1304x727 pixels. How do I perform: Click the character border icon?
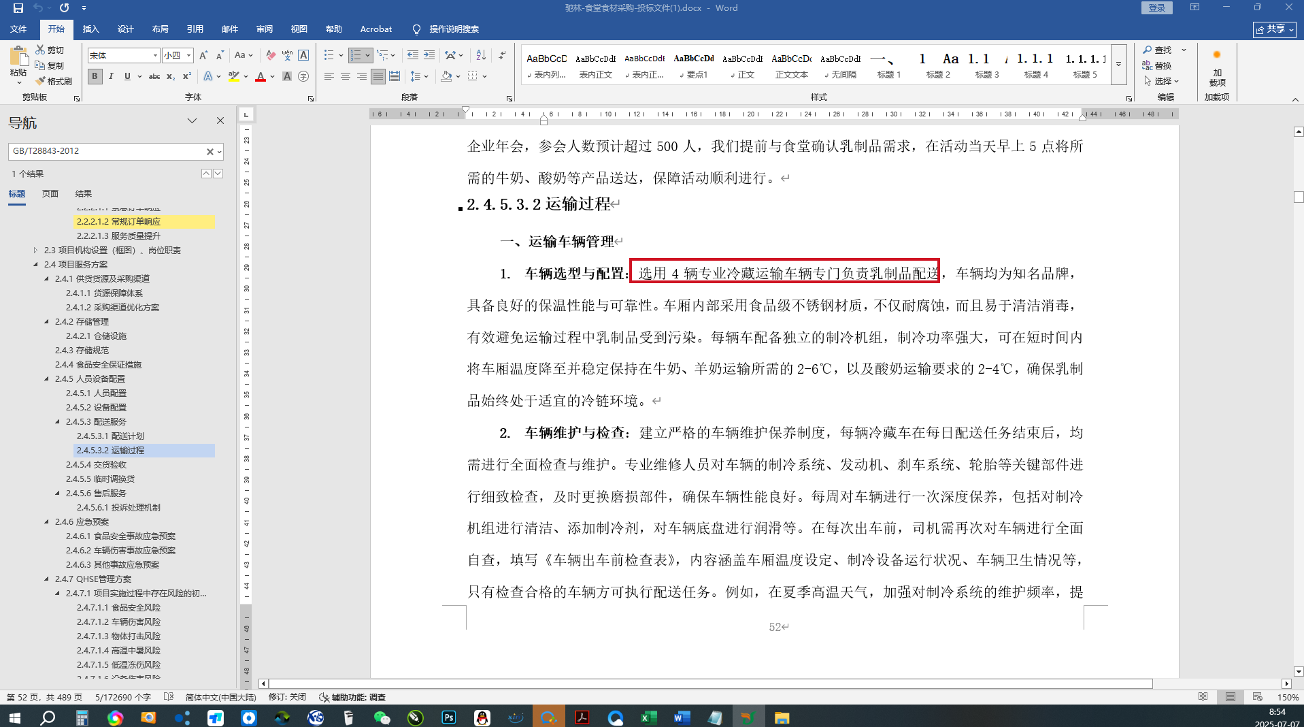tap(303, 55)
